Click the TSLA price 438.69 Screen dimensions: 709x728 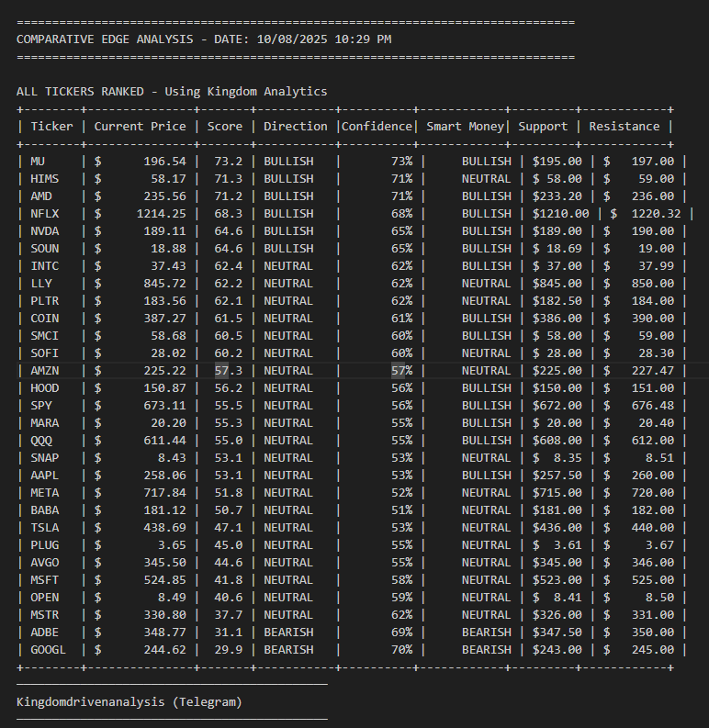[165, 528]
